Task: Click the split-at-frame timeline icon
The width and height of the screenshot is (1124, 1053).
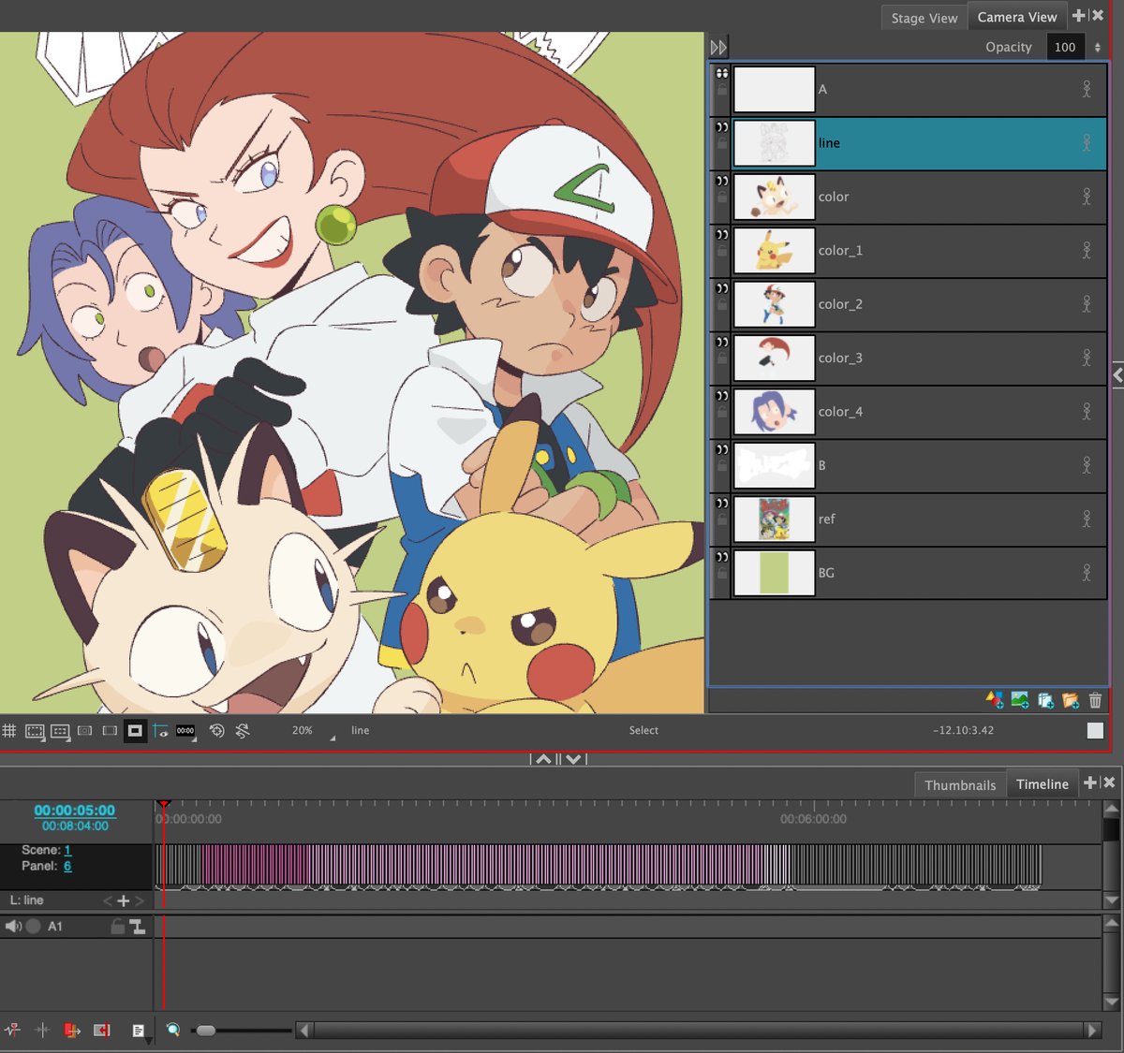Action: click(42, 1030)
